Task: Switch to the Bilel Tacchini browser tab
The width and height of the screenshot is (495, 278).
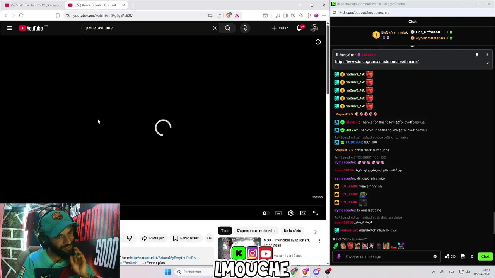Action: click(33, 5)
